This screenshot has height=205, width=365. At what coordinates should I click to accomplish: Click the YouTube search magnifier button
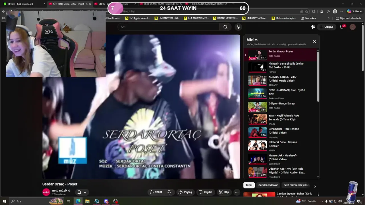(x=225, y=27)
